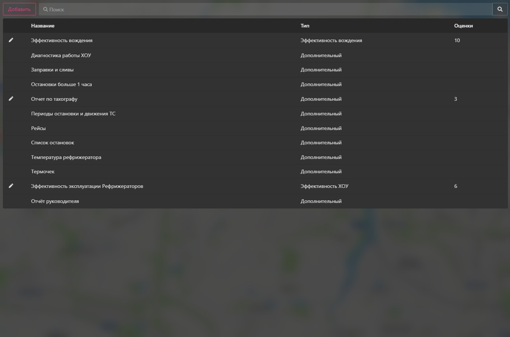The image size is (510, 337).
Task: Open the pencil icon for Отчет по тахографу
Action: click(x=11, y=98)
